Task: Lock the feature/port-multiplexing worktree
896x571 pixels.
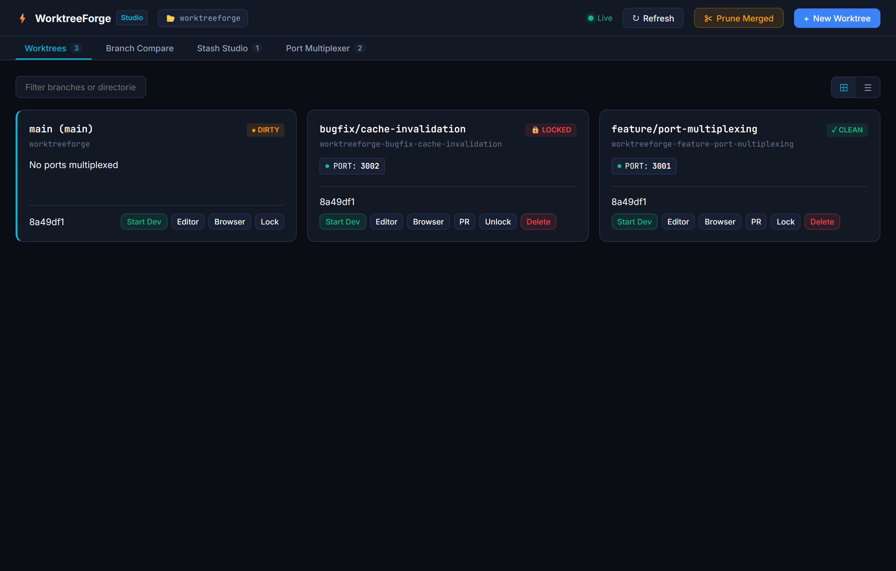Action: pyautogui.click(x=786, y=222)
